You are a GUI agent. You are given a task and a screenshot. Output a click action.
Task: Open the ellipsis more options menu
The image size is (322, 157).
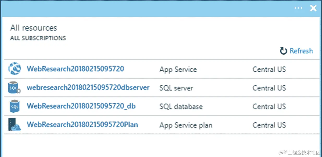[298, 8]
